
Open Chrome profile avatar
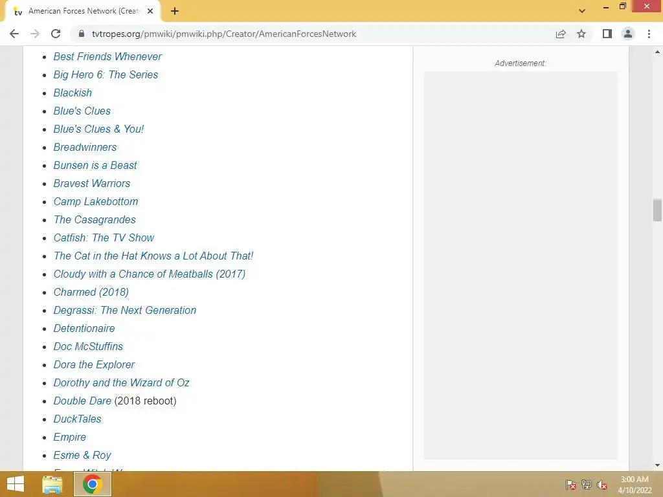[628, 34]
